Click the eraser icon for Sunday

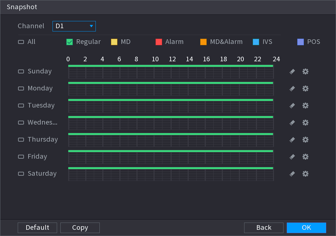tap(292, 71)
